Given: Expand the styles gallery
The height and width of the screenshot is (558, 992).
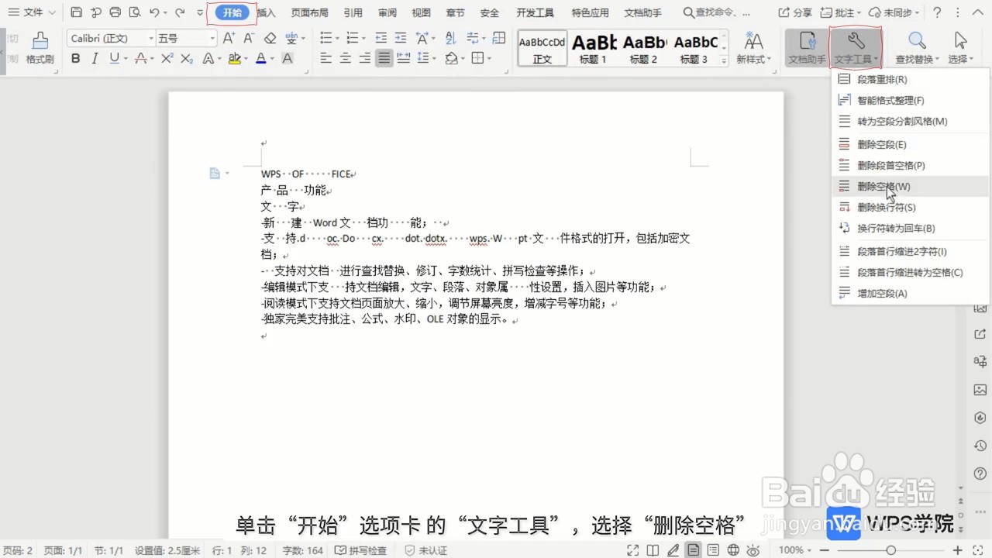Looking at the screenshot, I should click(725, 60).
